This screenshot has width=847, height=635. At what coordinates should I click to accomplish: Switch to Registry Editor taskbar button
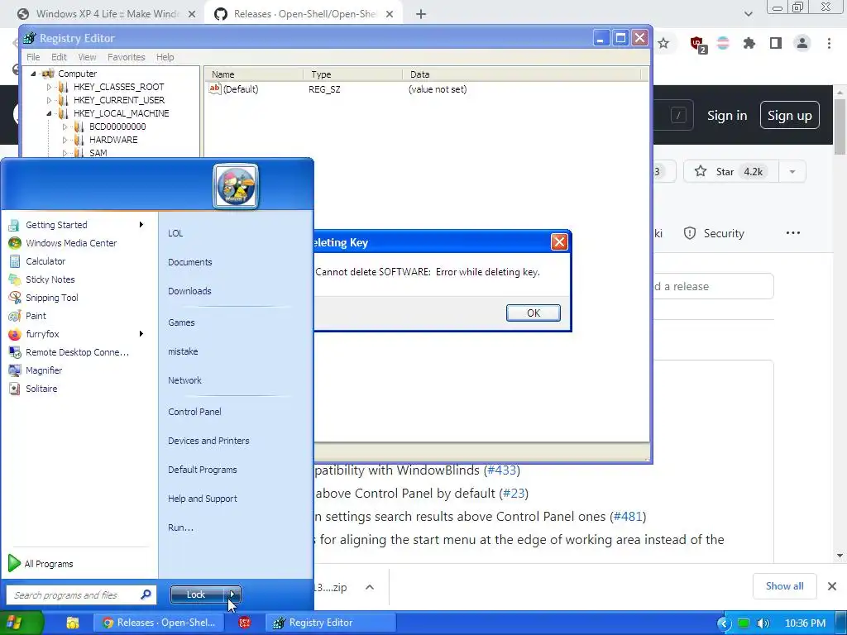pyautogui.click(x=331, y=623)
